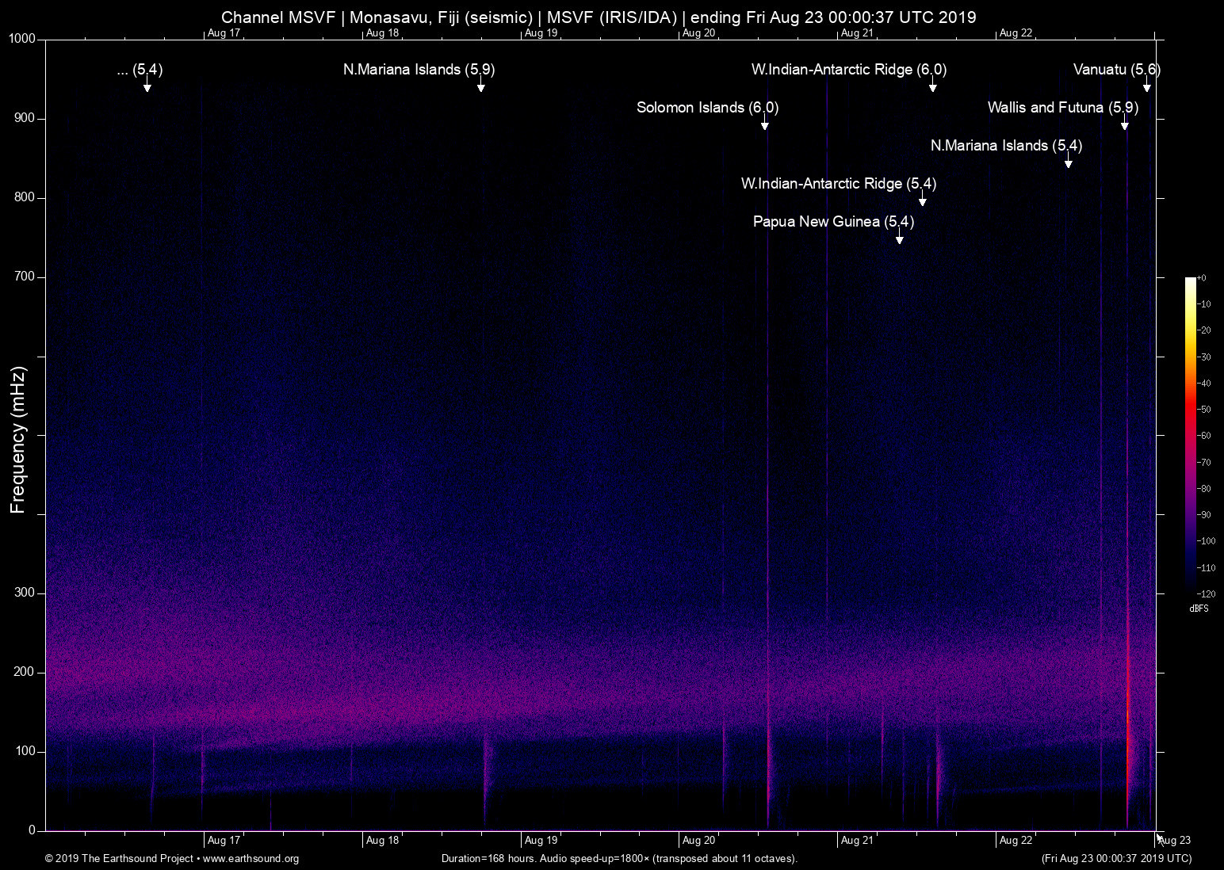Click the '-10' color scale label

[1203, 304]
